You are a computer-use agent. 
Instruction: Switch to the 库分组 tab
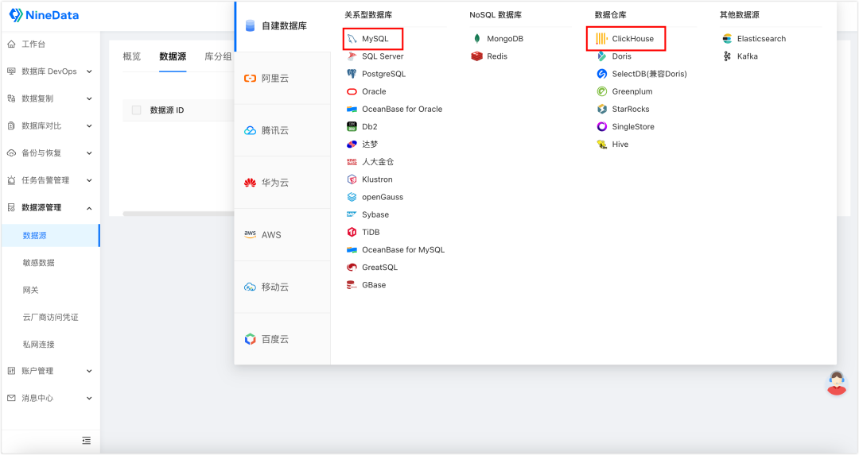218,56
